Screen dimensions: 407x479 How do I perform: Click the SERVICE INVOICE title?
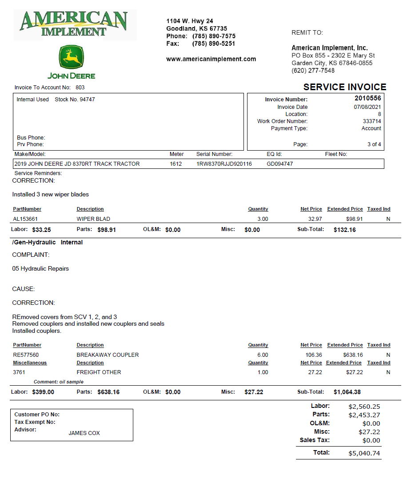coord(345,87)
